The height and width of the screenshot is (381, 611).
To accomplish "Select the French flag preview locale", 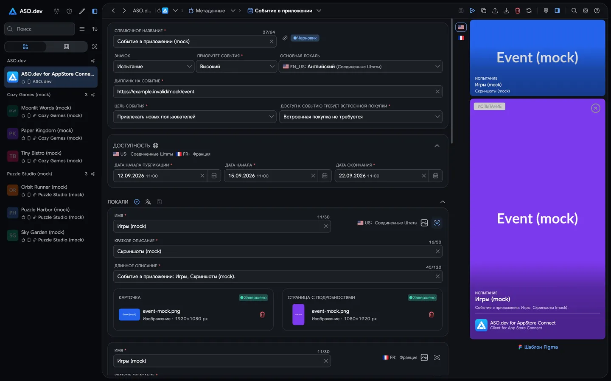I will click(461, 38).
